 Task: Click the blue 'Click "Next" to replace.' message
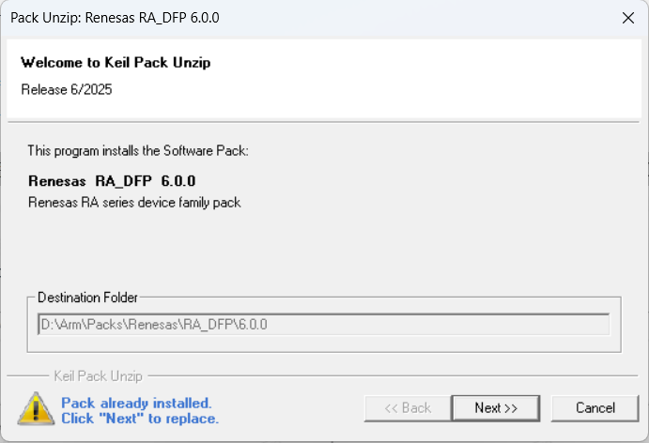coord(140,419)
